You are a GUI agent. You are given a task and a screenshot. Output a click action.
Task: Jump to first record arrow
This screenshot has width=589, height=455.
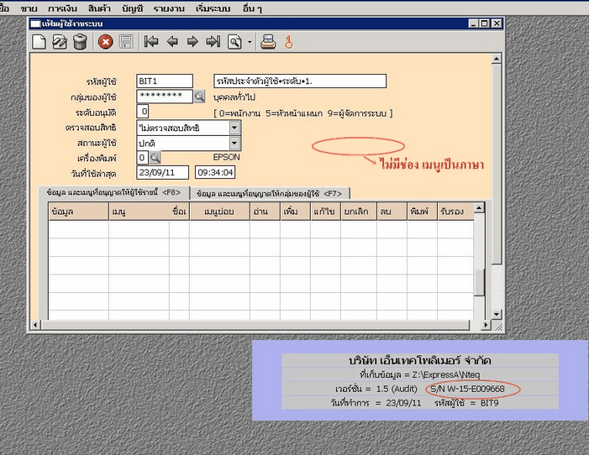point(151,41)
